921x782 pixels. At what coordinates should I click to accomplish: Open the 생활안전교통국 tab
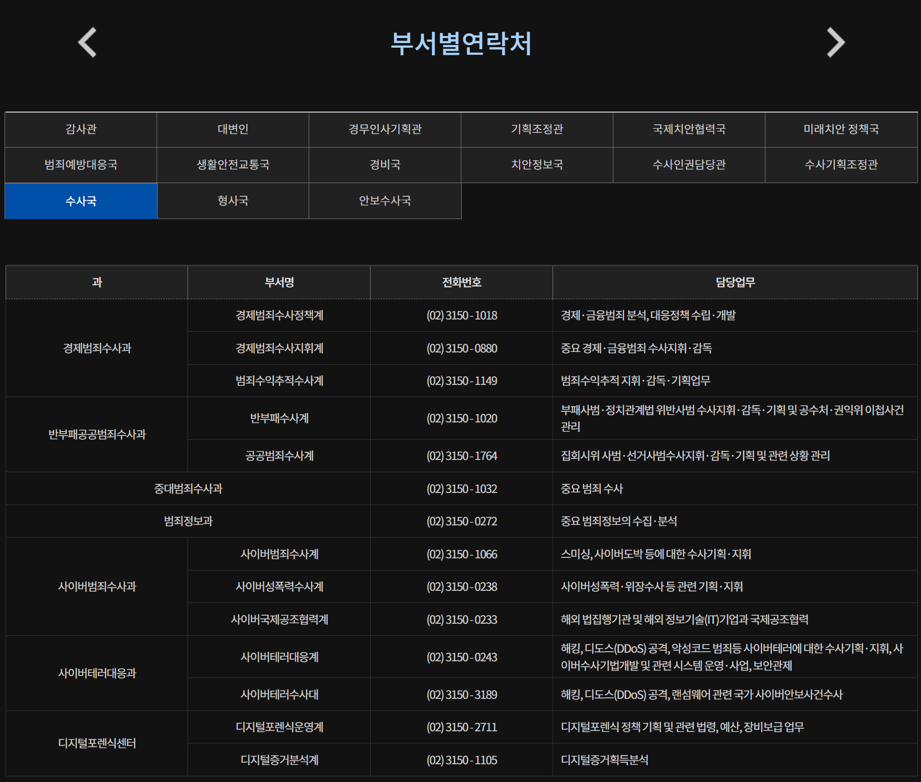coord(233,165)
